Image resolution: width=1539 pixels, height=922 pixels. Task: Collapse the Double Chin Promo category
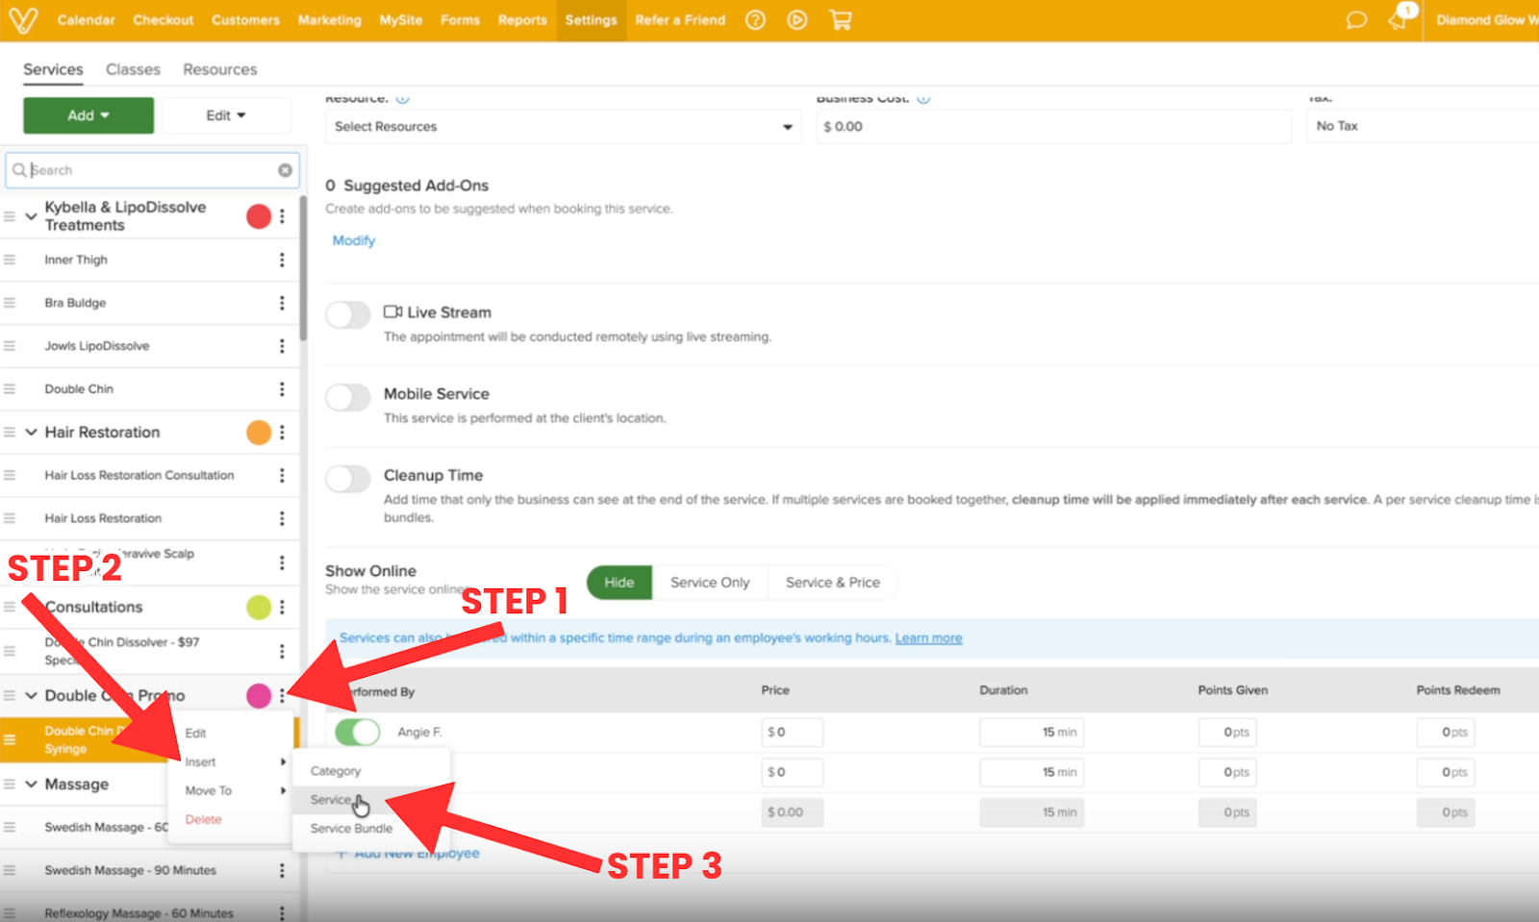(31, 695)
